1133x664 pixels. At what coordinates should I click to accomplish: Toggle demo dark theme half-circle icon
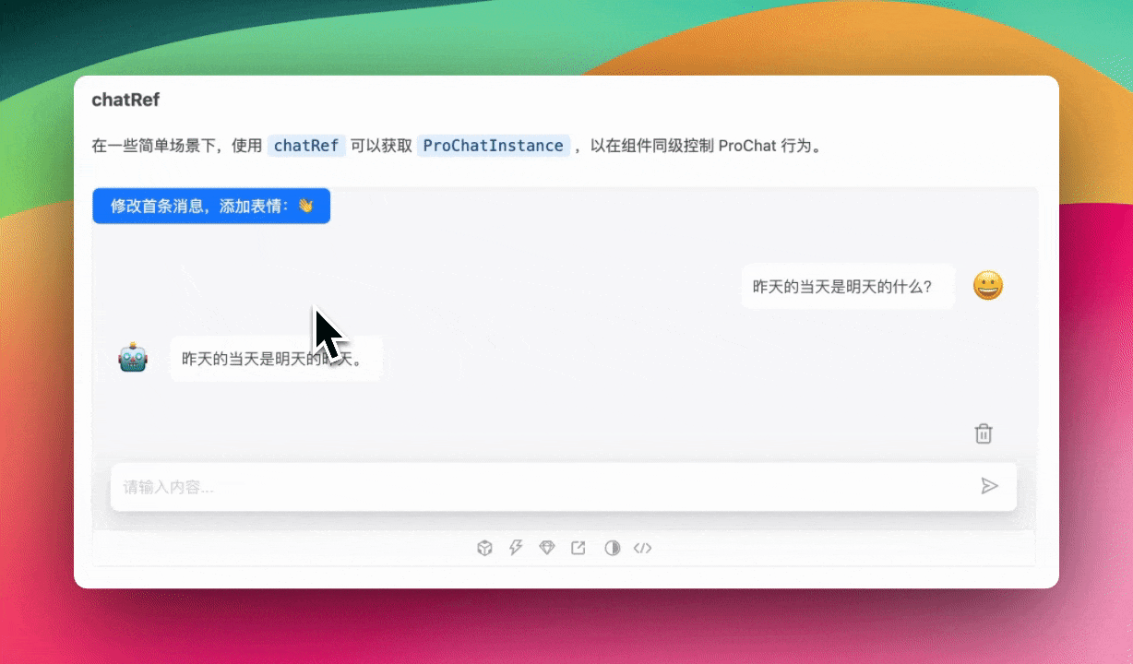(612, 548)
